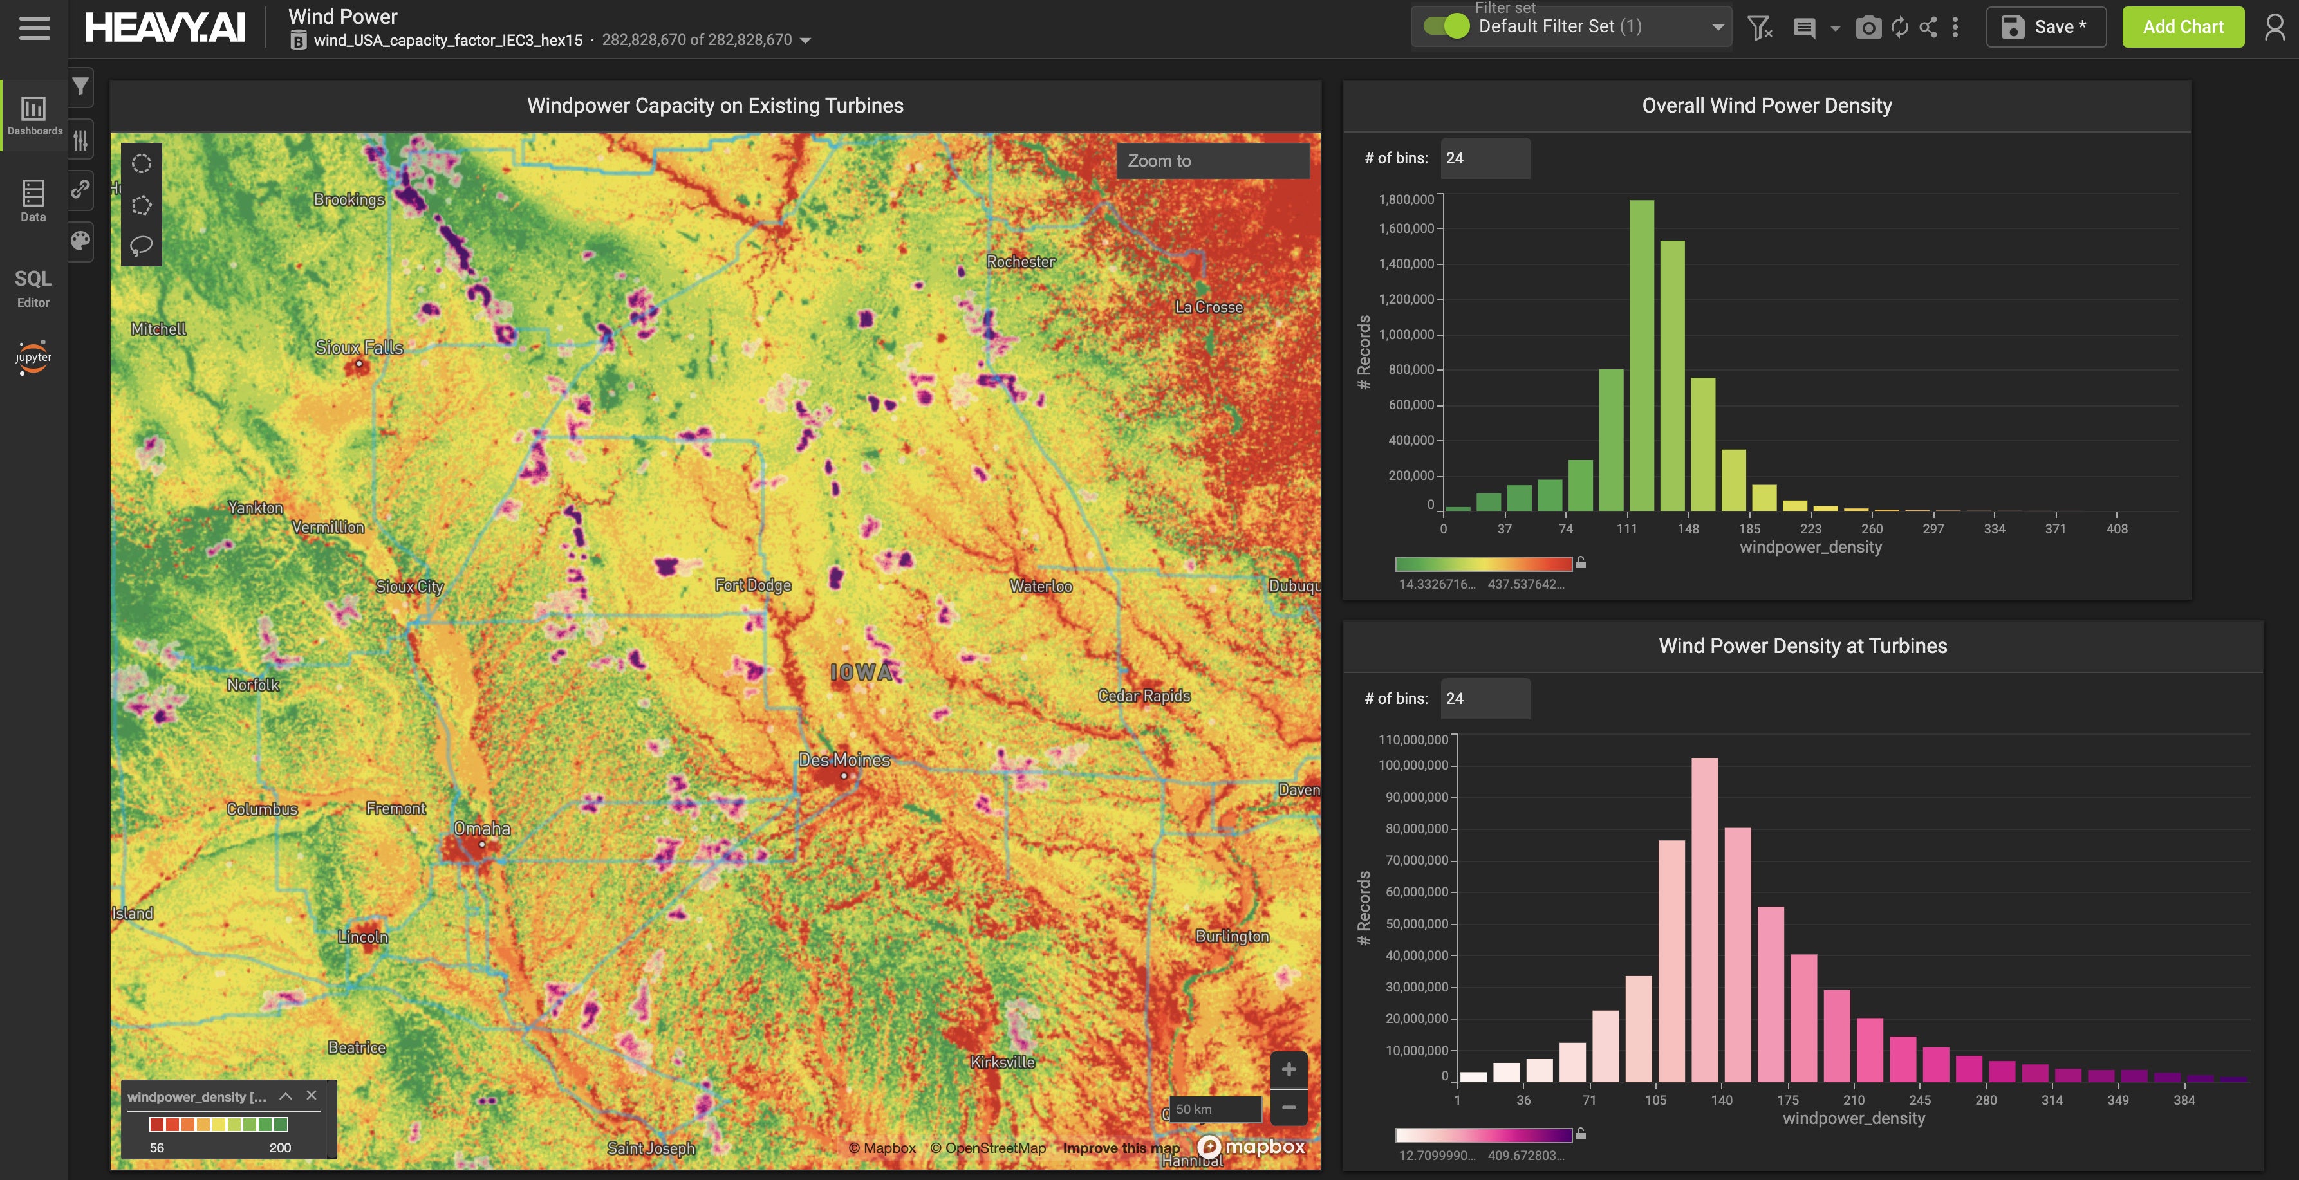Screen dimensions: 2299x1180
Task: Select the lasso selection tool on map
Action: [x=141, y=245]
